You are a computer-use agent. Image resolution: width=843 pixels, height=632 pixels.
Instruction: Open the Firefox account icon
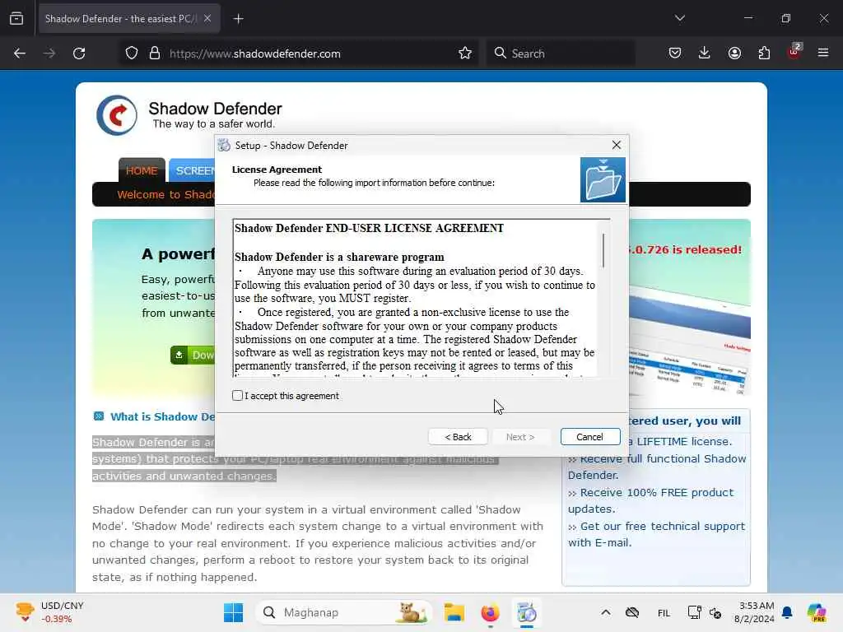[734, 53]
